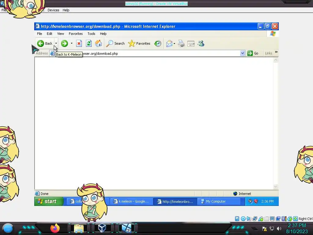Open the Back history dropdown arrow
This screenshot has height=235, width=313.
[x=56, y=43]
